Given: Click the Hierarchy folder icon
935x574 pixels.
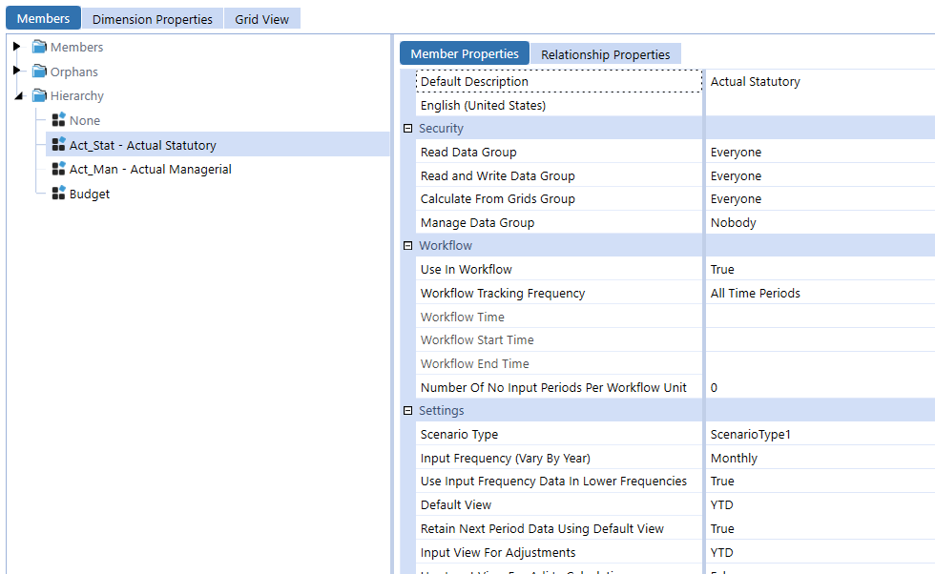Looking at the screenshot, I should pyautogui.click(x=39, y=95).
